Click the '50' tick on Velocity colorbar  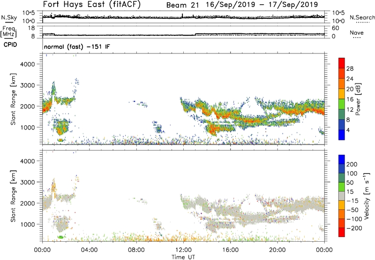pos(350,183)
